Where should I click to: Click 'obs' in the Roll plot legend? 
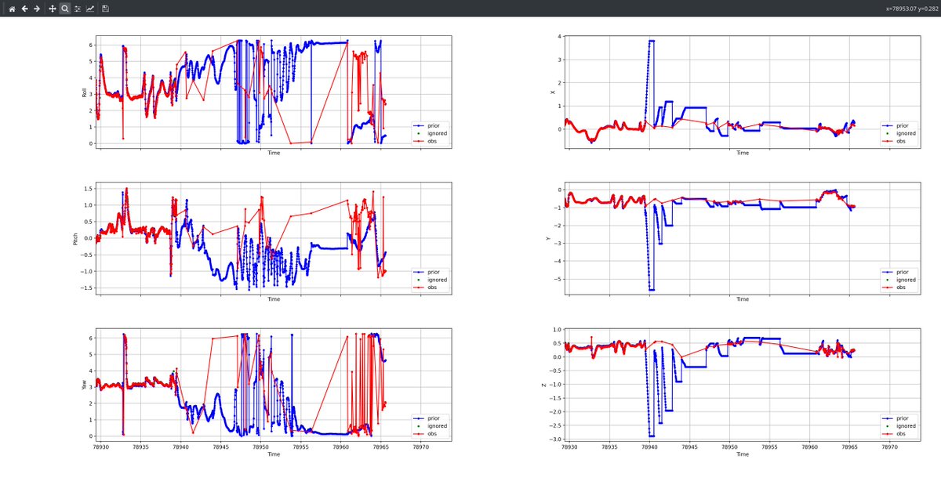(431, 141)
